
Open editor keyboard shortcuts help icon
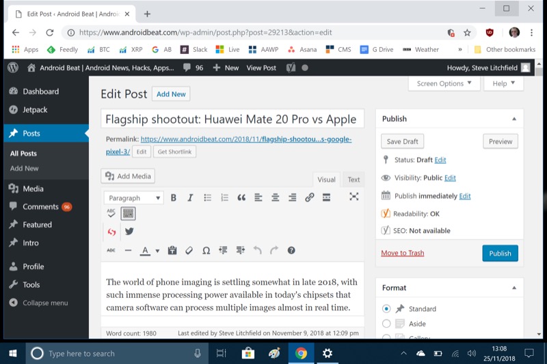pyautogui.click(x=291, y=250)
